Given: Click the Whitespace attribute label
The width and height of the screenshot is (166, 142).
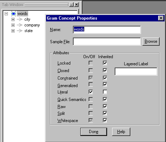Looking at the screenshot, I should [x=67, y=121].
